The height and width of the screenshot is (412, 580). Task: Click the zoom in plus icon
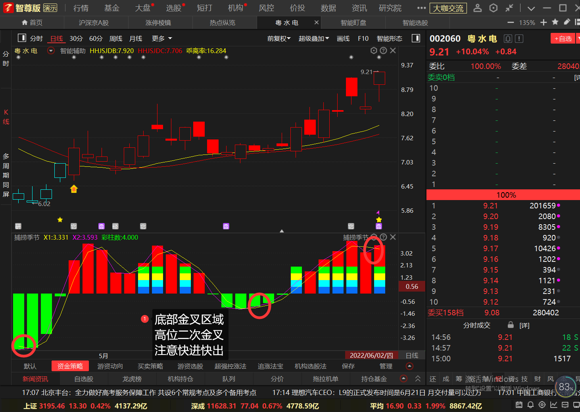tap(544, 22)
